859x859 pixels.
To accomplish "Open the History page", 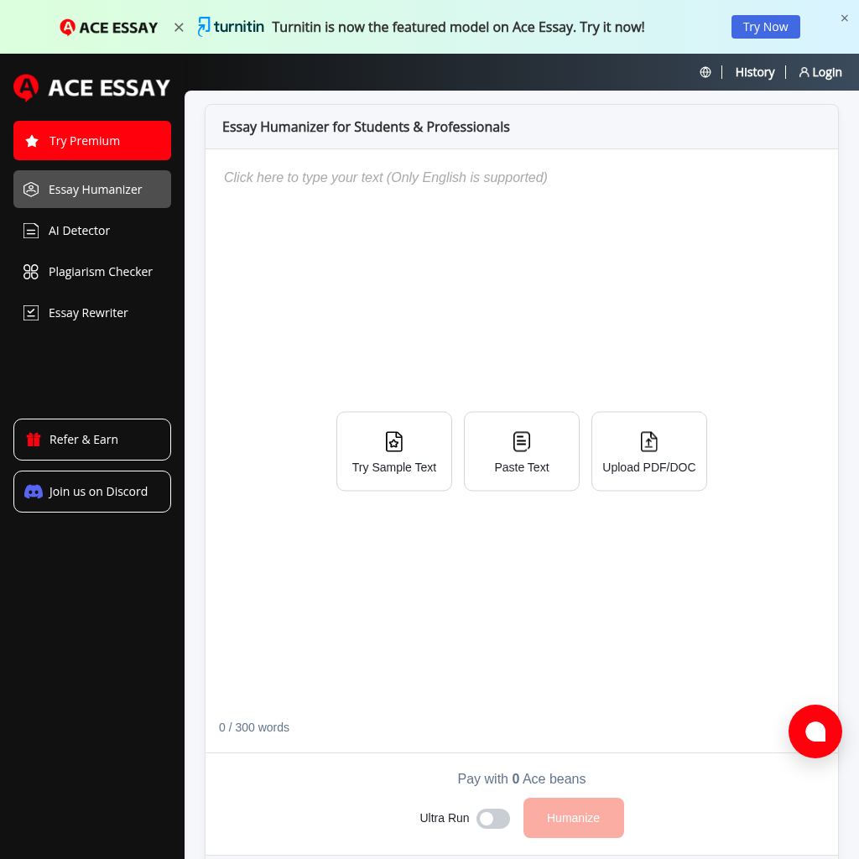I will coord(754,72).
